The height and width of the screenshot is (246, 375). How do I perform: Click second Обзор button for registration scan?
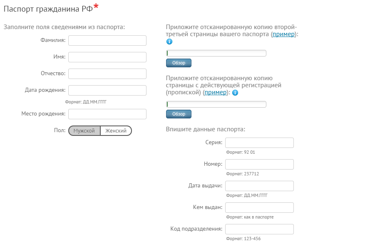point(179,114)
